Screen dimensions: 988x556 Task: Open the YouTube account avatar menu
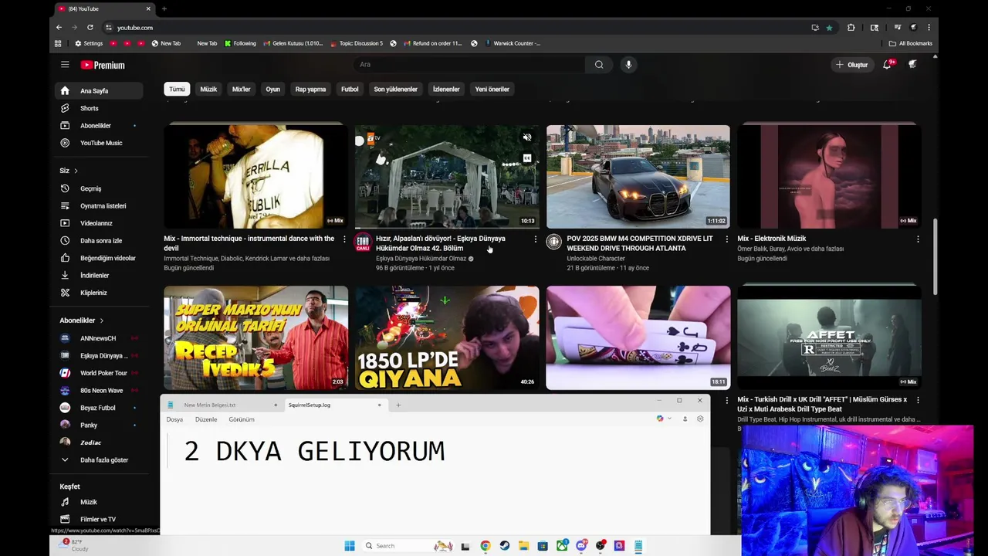tap(912, 65)
